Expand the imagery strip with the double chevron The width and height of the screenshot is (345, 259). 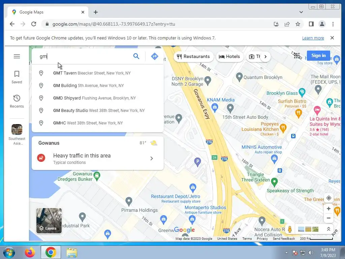pos(328,229)
